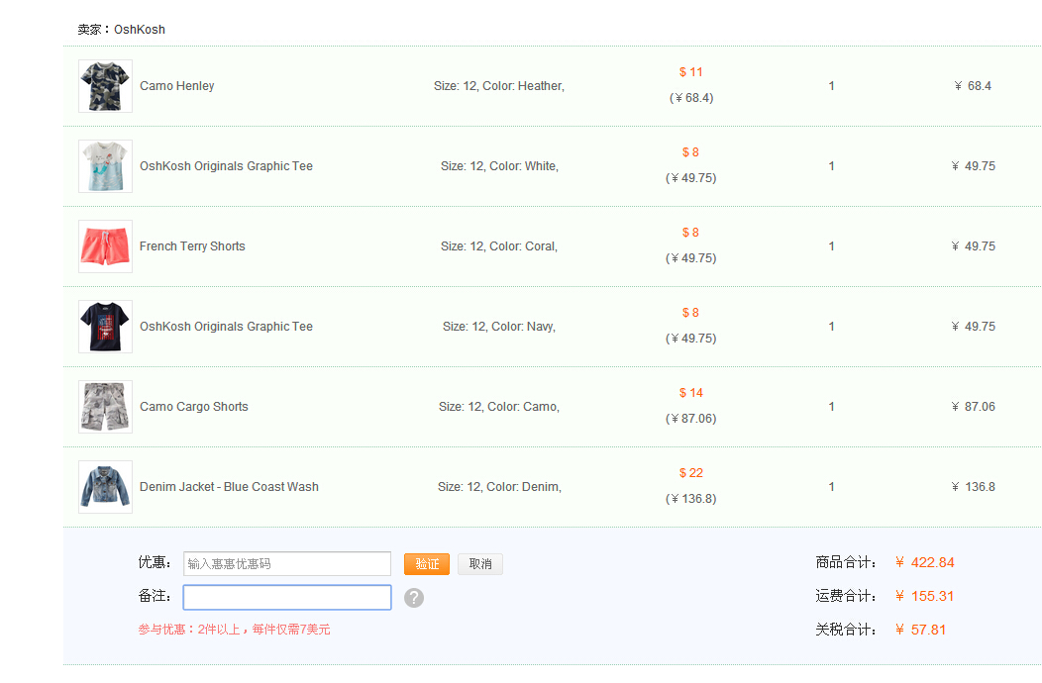Click the quantity 1 in the Camo Henley row
The image size is (1042, 683).
click(x=831, y=86)
